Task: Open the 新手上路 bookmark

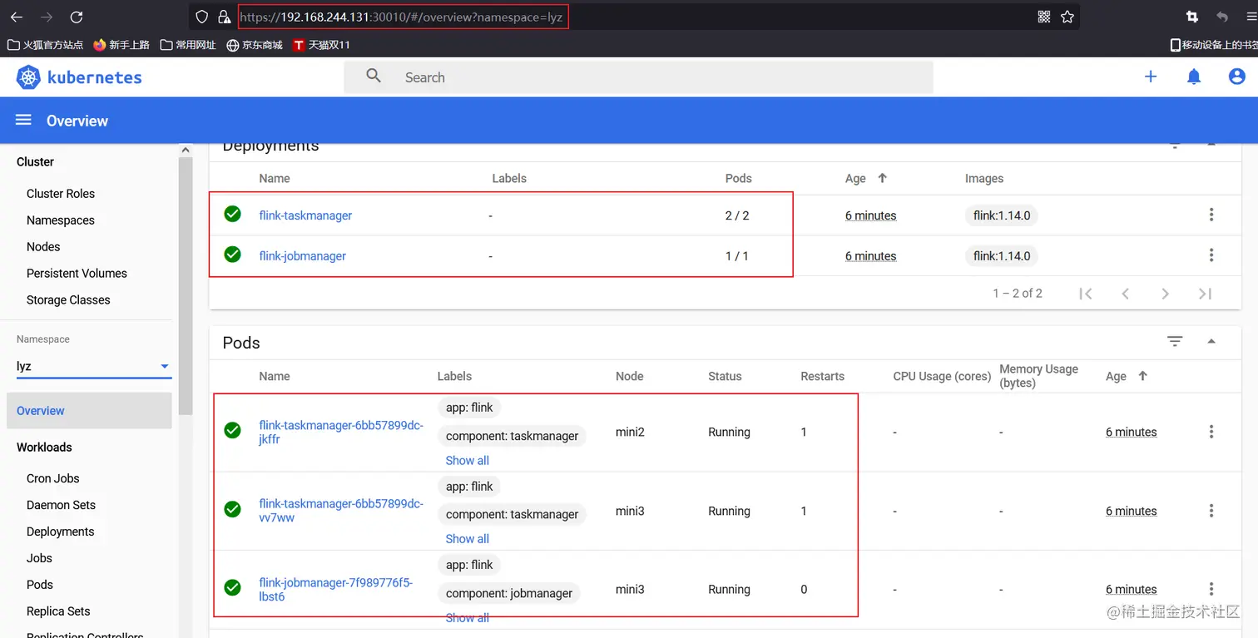Action: pyautogui.click(x=121, y=45)
